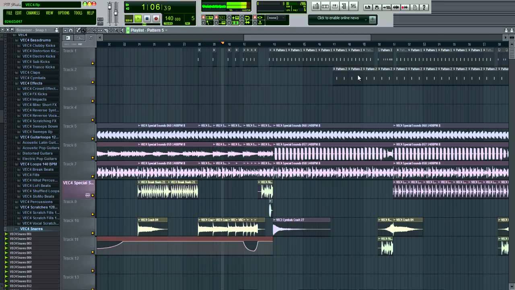Toggle playlist snap magnet icon
The image size is (515, 290).
tap(71, 30)
